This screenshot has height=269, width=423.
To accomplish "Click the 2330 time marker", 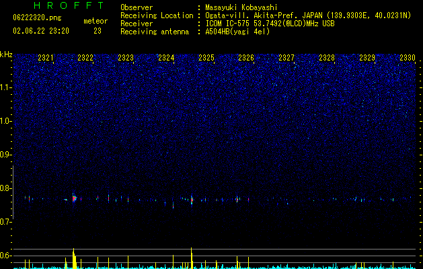I will 408,58.
